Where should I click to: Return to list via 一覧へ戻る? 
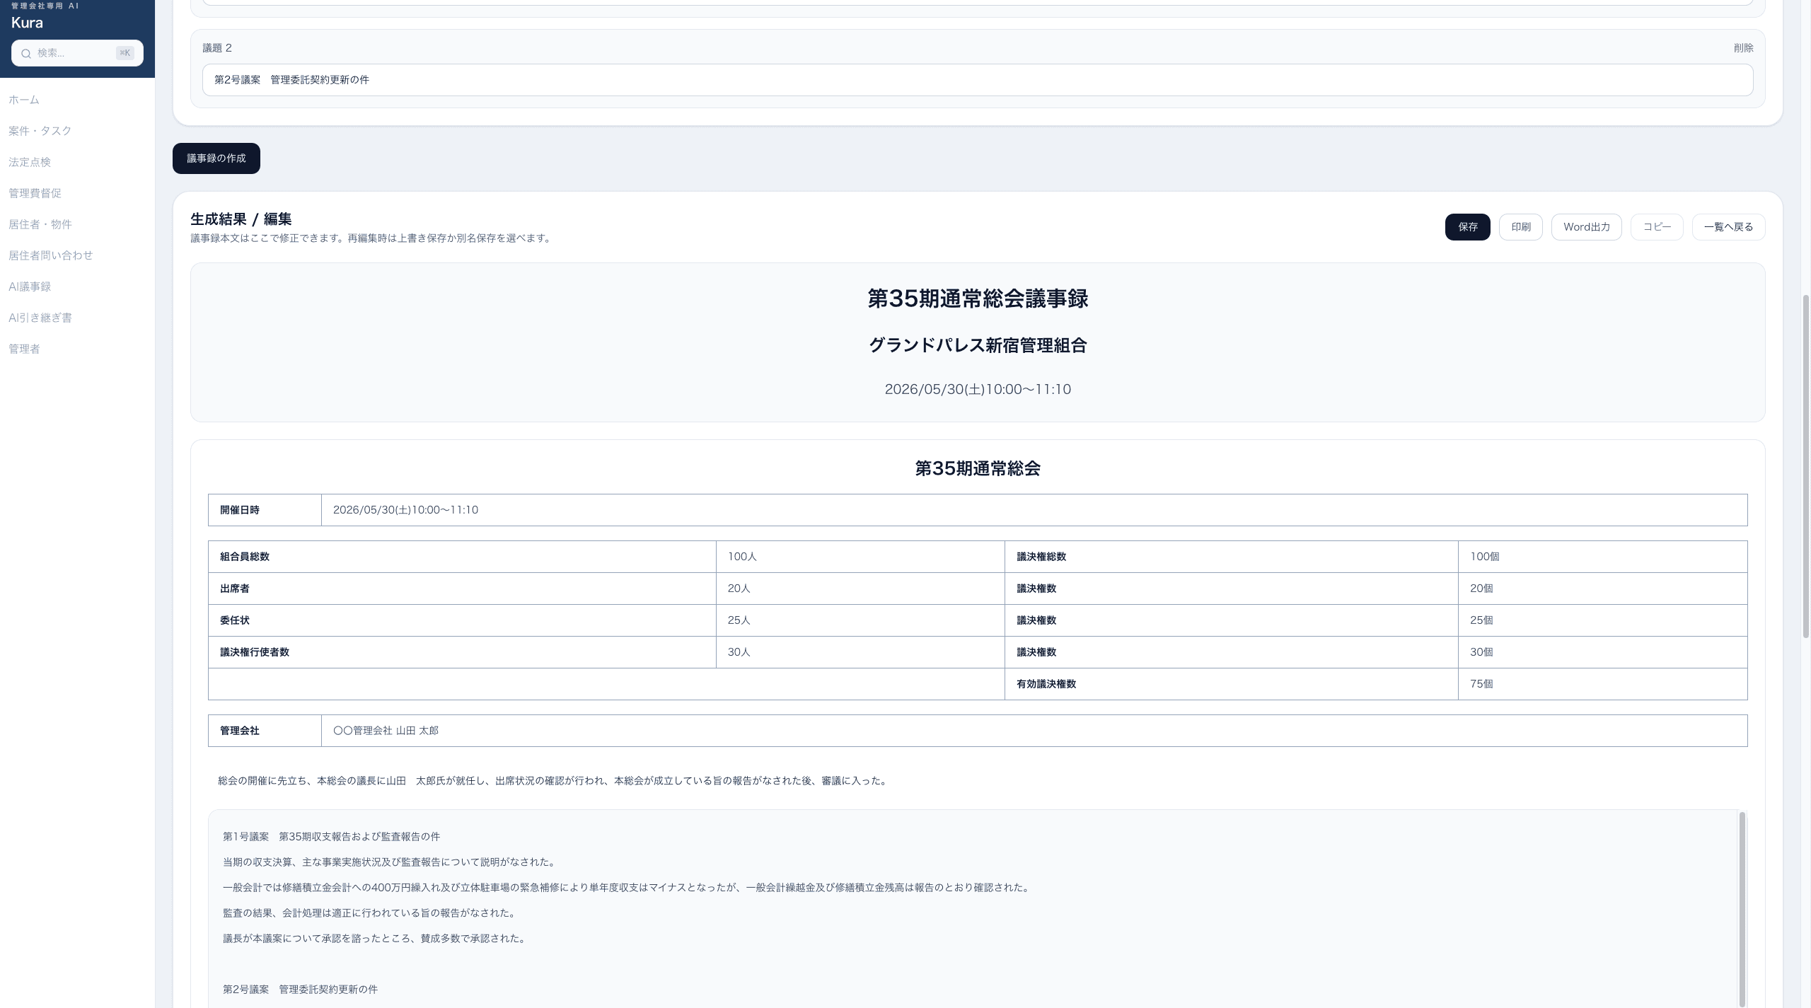[1729, 227]
